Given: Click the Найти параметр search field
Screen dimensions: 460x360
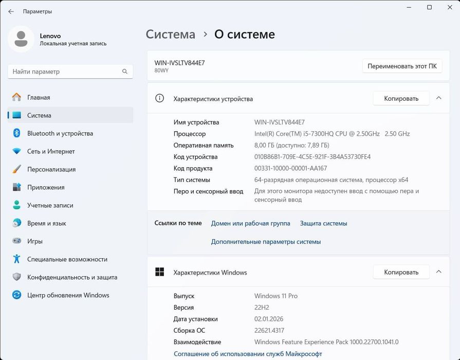Looking at the screenshot, I should point(66,71).
